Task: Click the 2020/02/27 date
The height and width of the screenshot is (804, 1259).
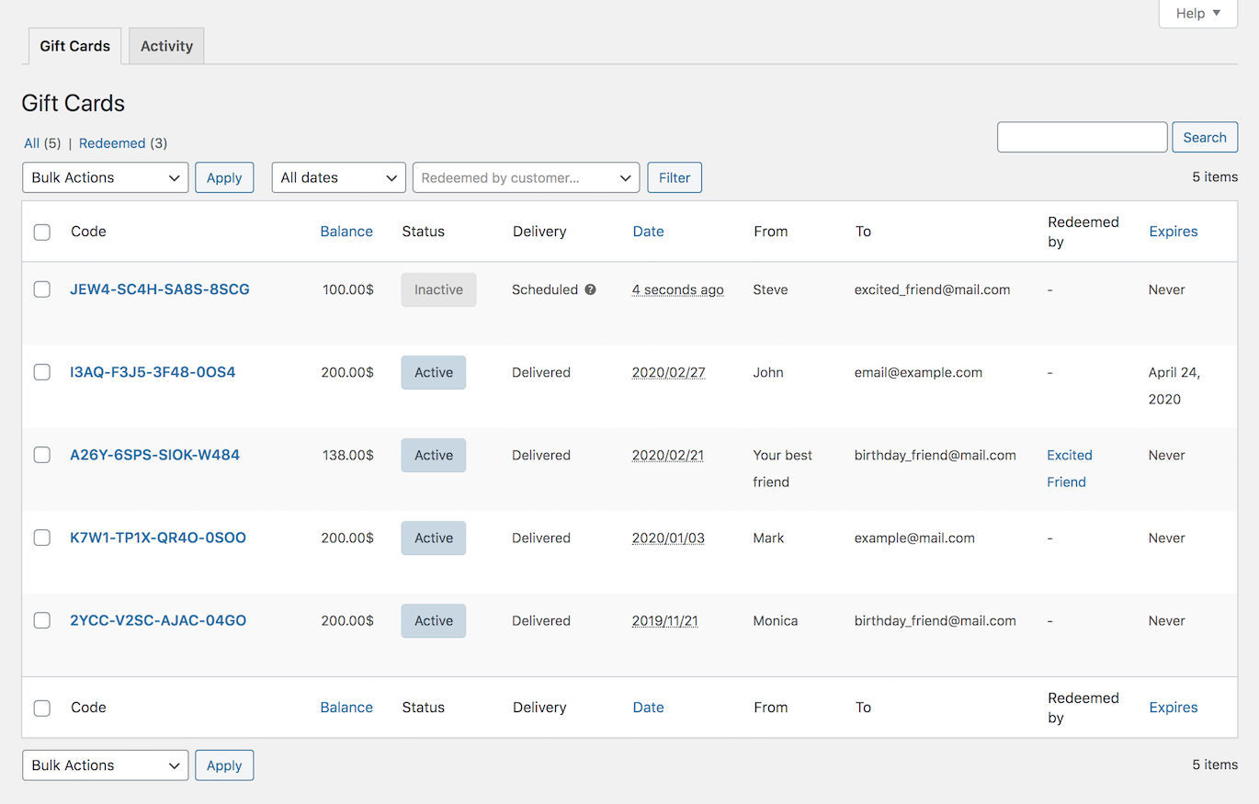Action: tap(668, 372)
